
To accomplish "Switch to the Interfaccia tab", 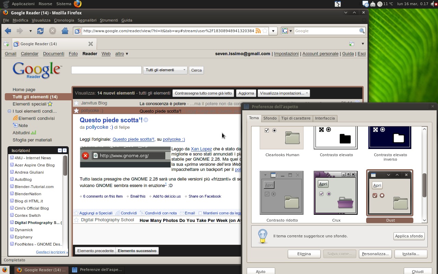I will point(325,118).
